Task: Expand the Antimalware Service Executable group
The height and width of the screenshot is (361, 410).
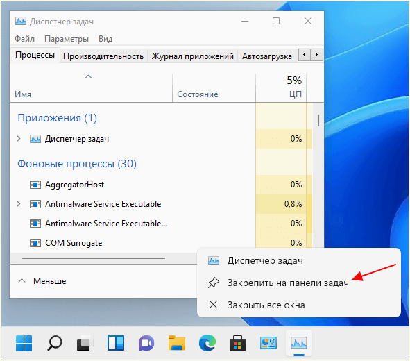Action: pos(18,204)
